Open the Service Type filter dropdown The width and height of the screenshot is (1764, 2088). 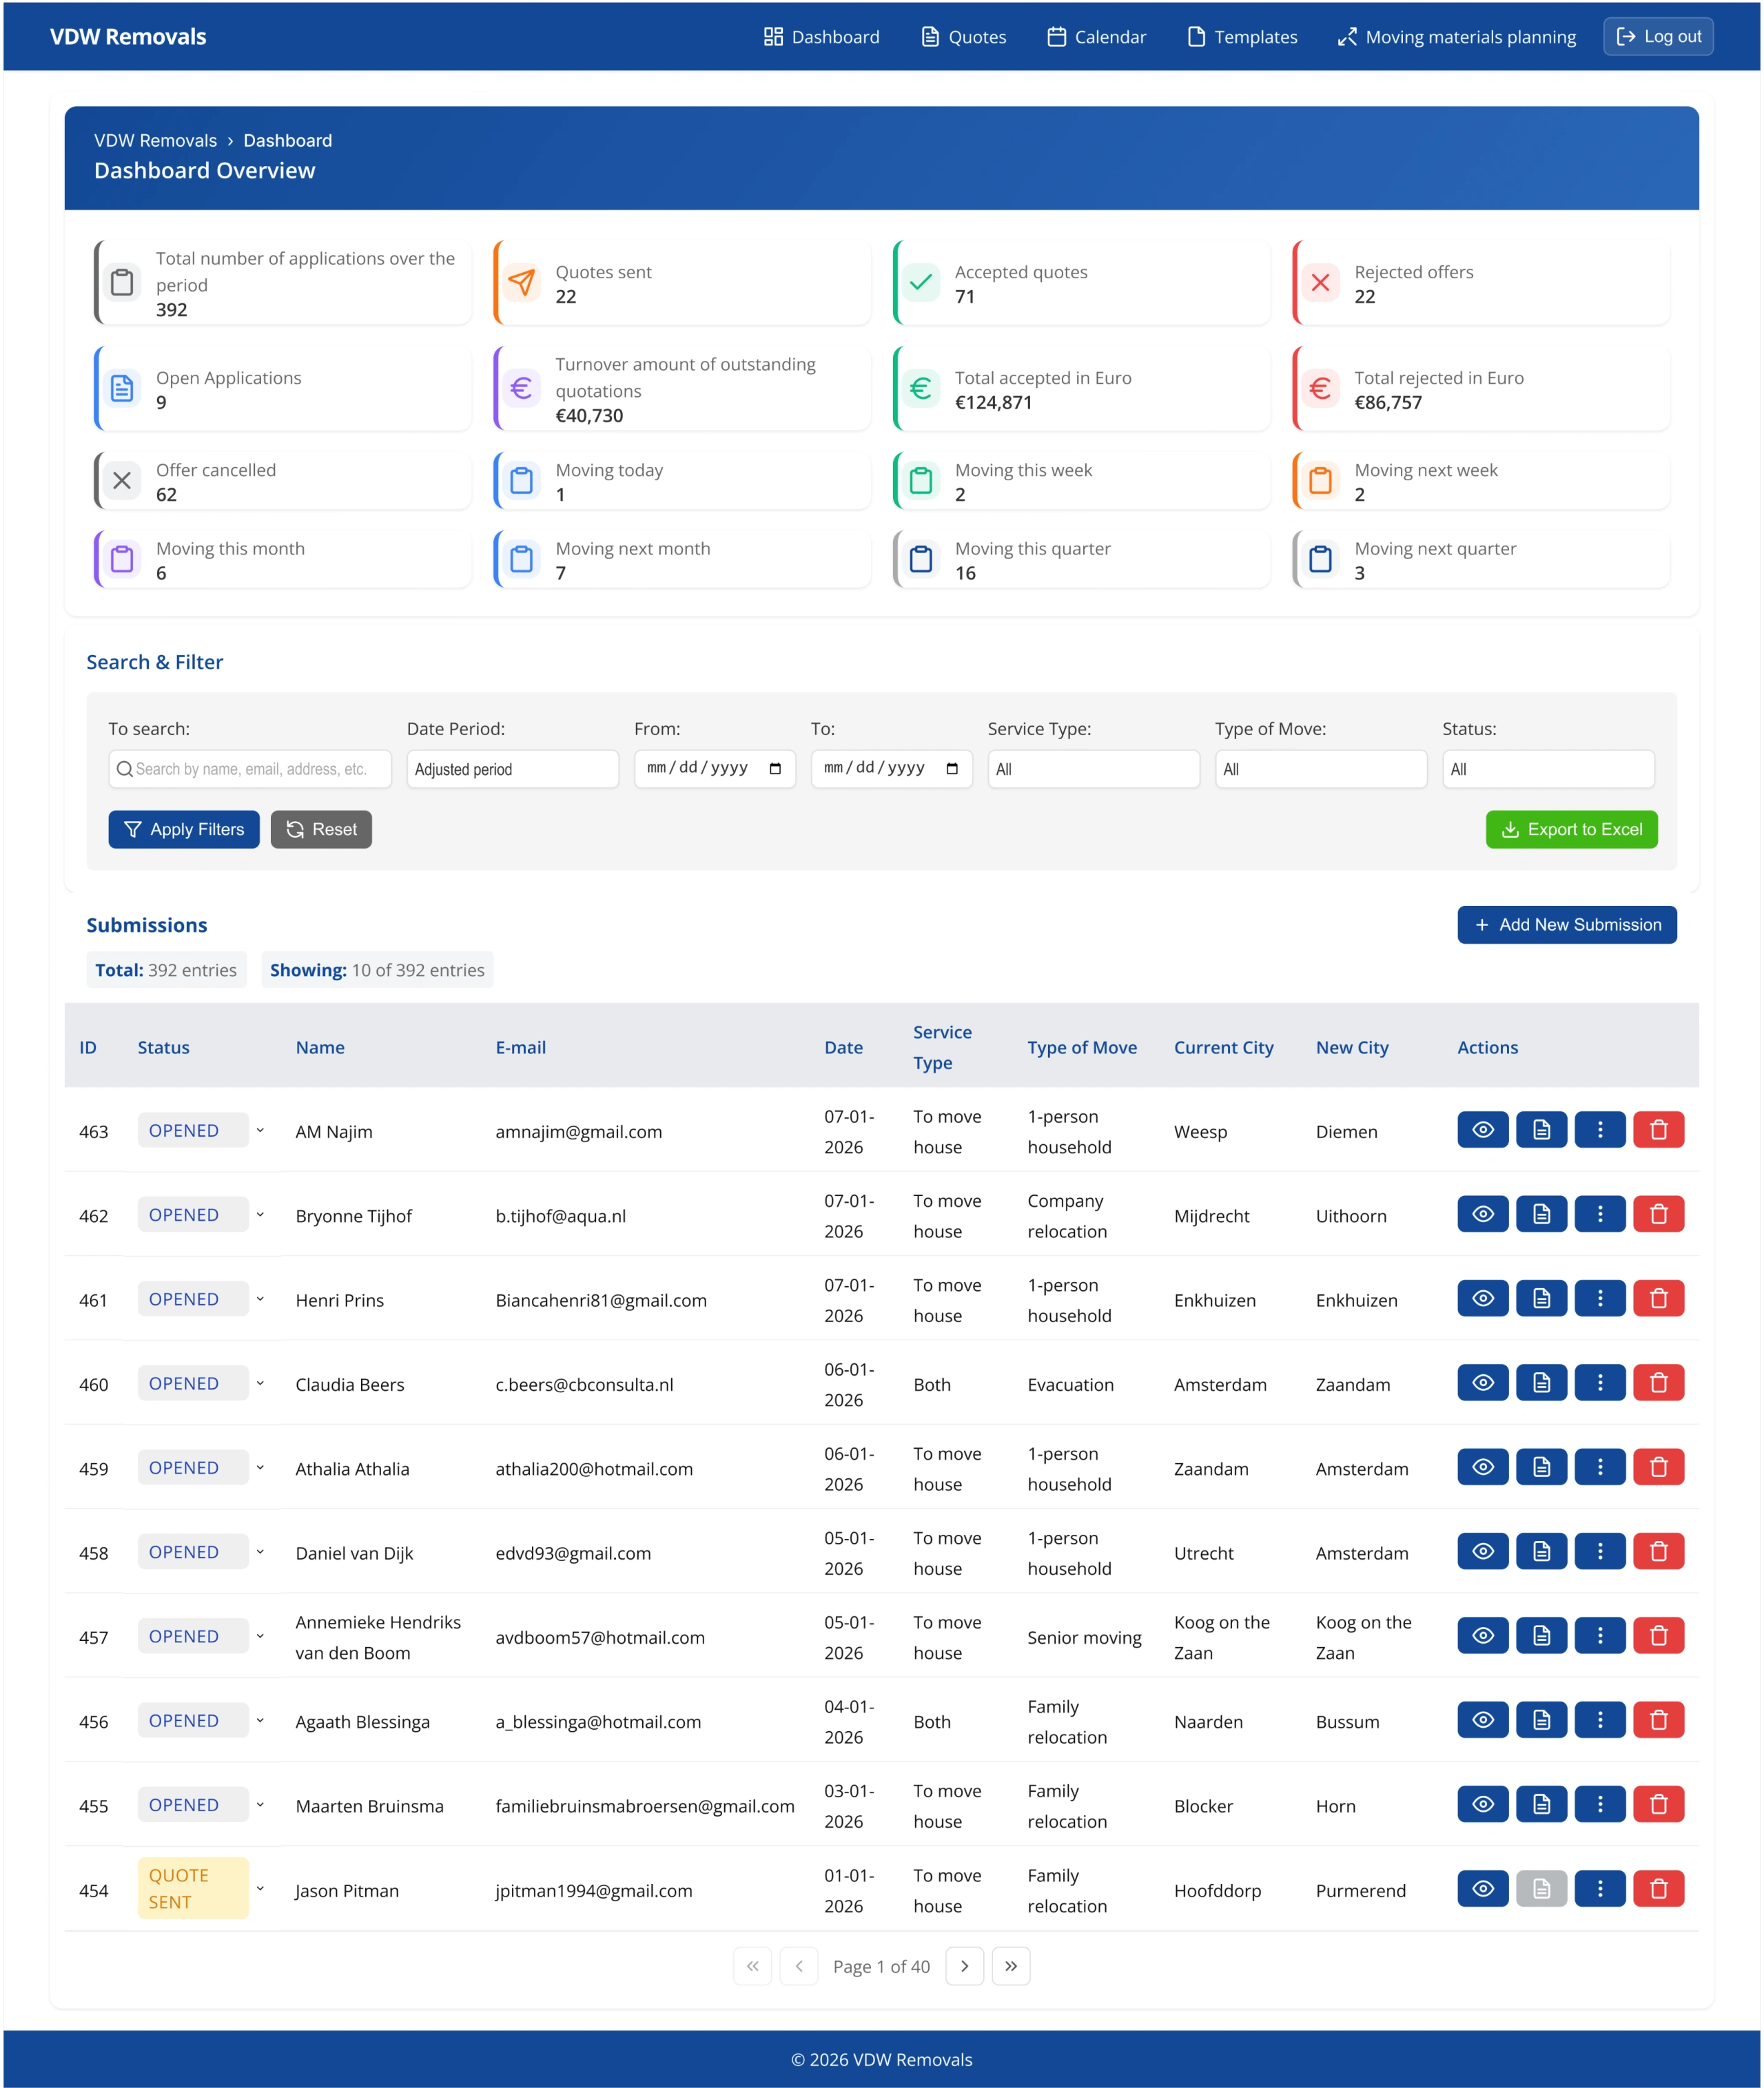(1093, 769)
